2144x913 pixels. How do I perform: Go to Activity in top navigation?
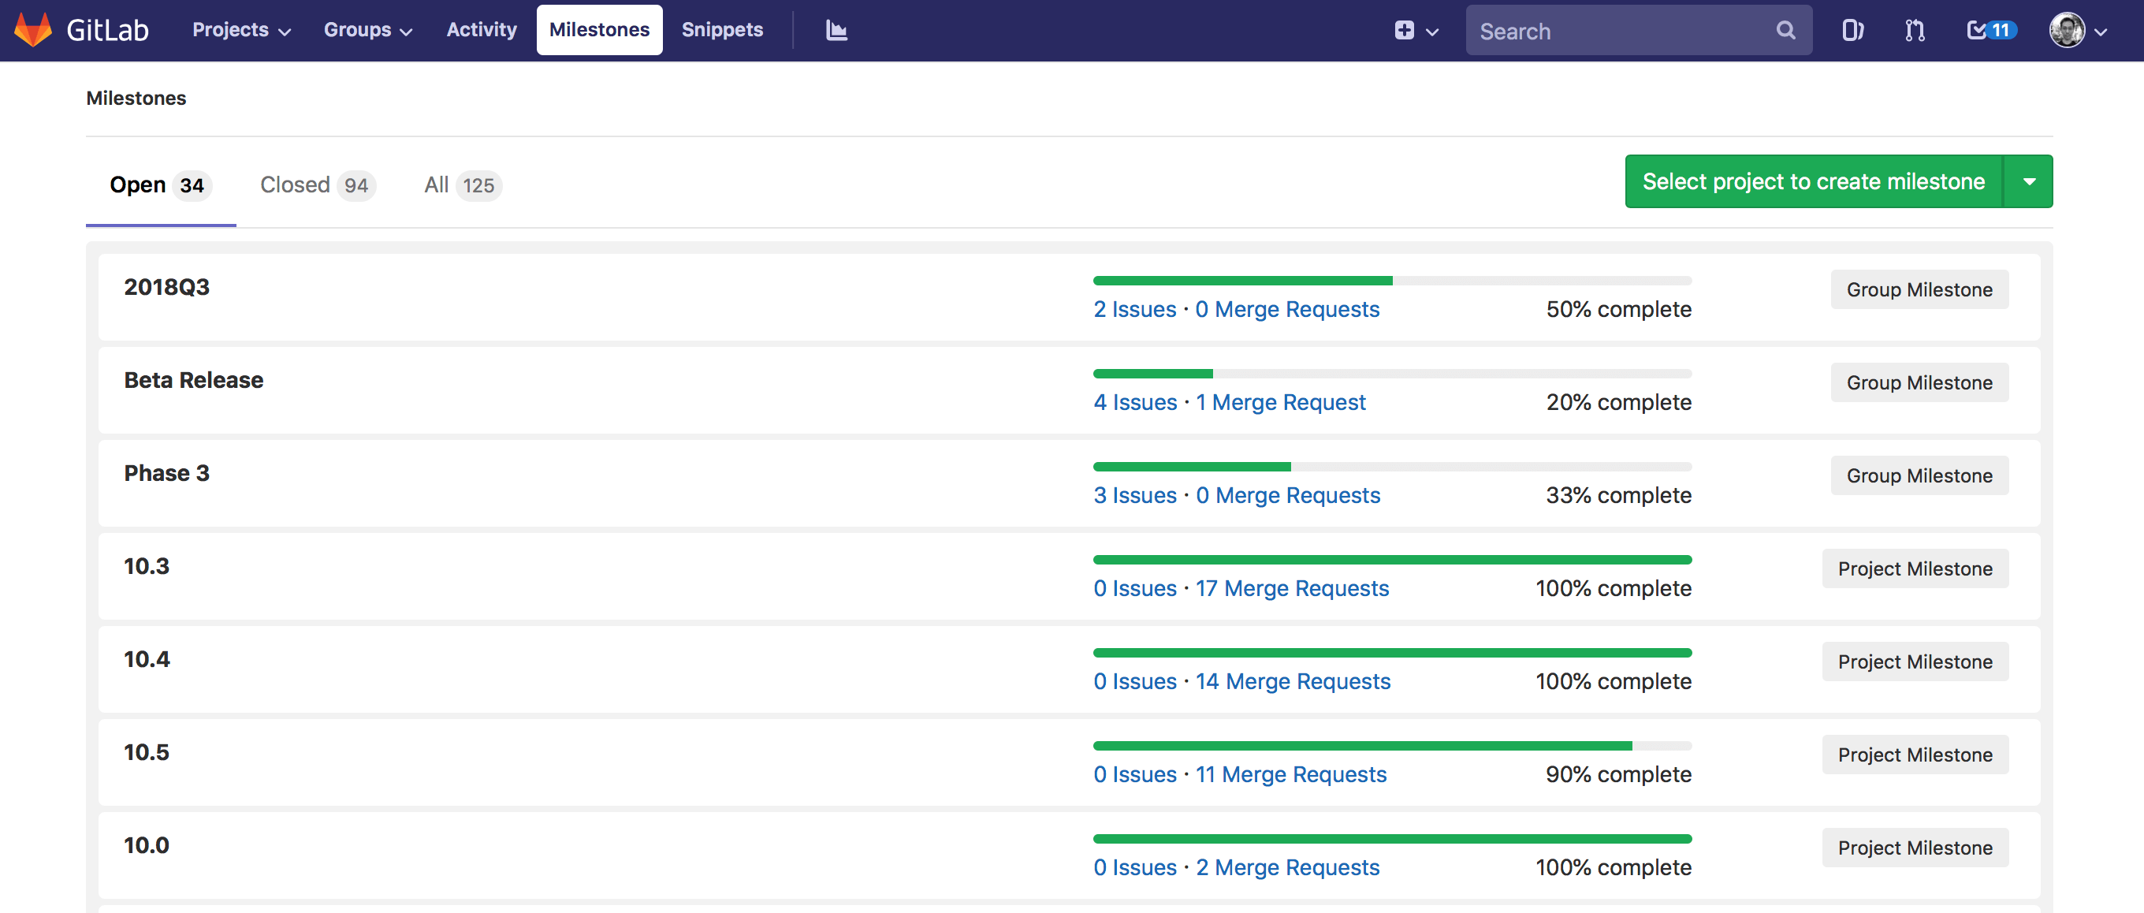coord(481,30)
